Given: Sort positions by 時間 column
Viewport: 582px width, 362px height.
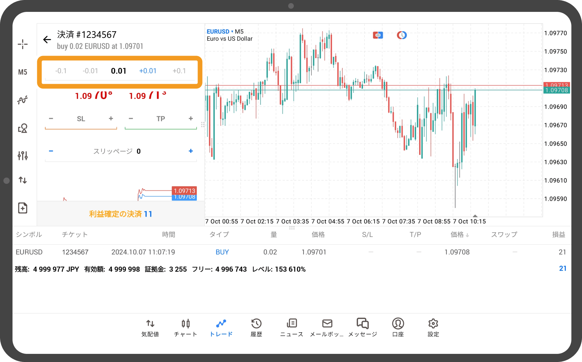Looking at the screenshot, I should pos(168,234).
